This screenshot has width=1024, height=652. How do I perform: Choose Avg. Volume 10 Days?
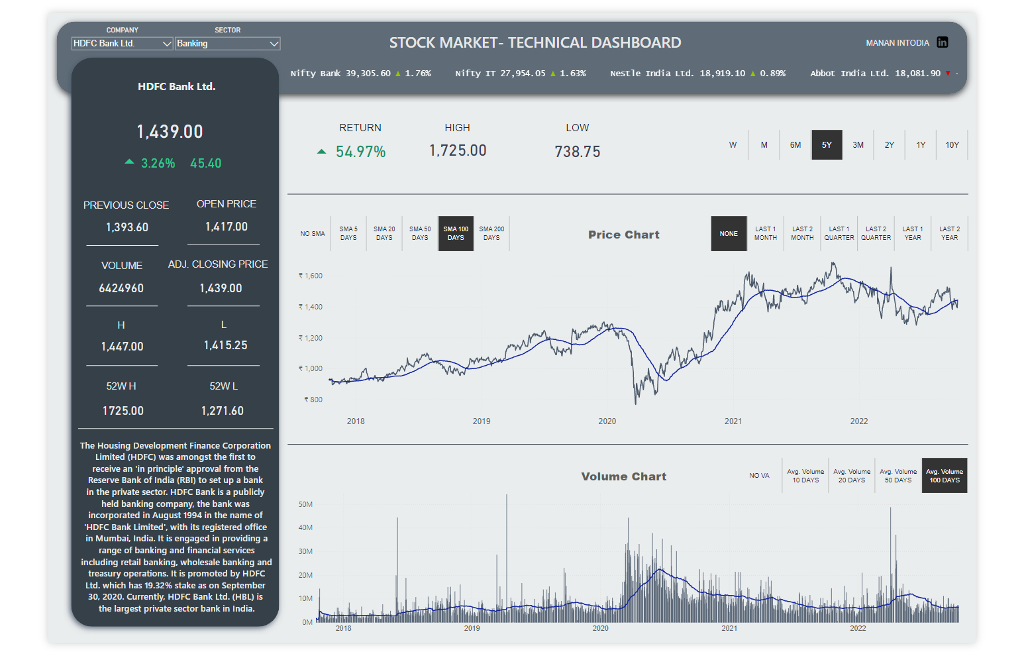(x=805, y=476)
